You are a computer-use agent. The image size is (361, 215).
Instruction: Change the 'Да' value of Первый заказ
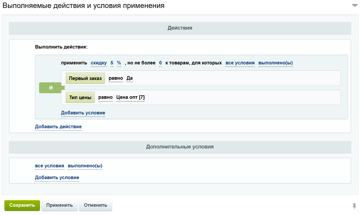coord(130,79)
